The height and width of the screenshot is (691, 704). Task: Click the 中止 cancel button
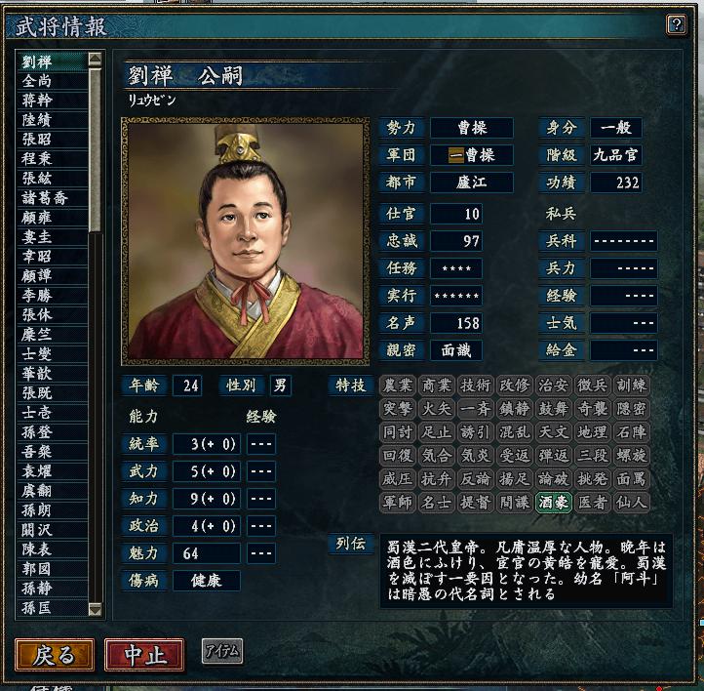click(x=144, y=655)
